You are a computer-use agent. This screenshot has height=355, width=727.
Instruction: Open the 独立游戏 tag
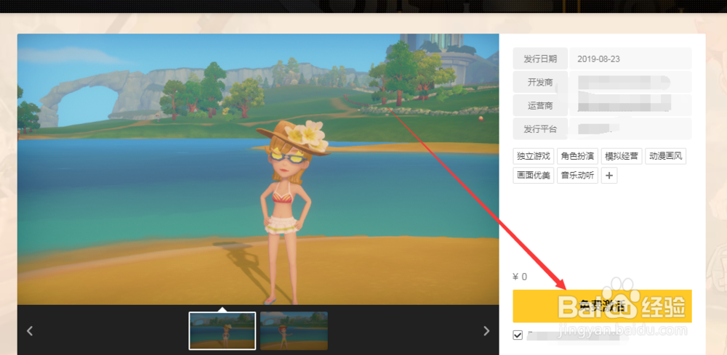(x=533, y=156)
